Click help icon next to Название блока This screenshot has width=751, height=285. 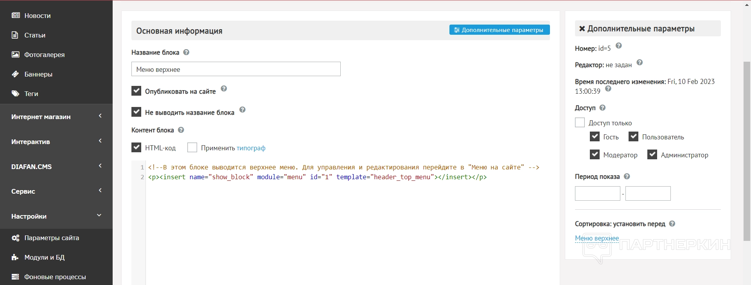[x=186, y=52]
